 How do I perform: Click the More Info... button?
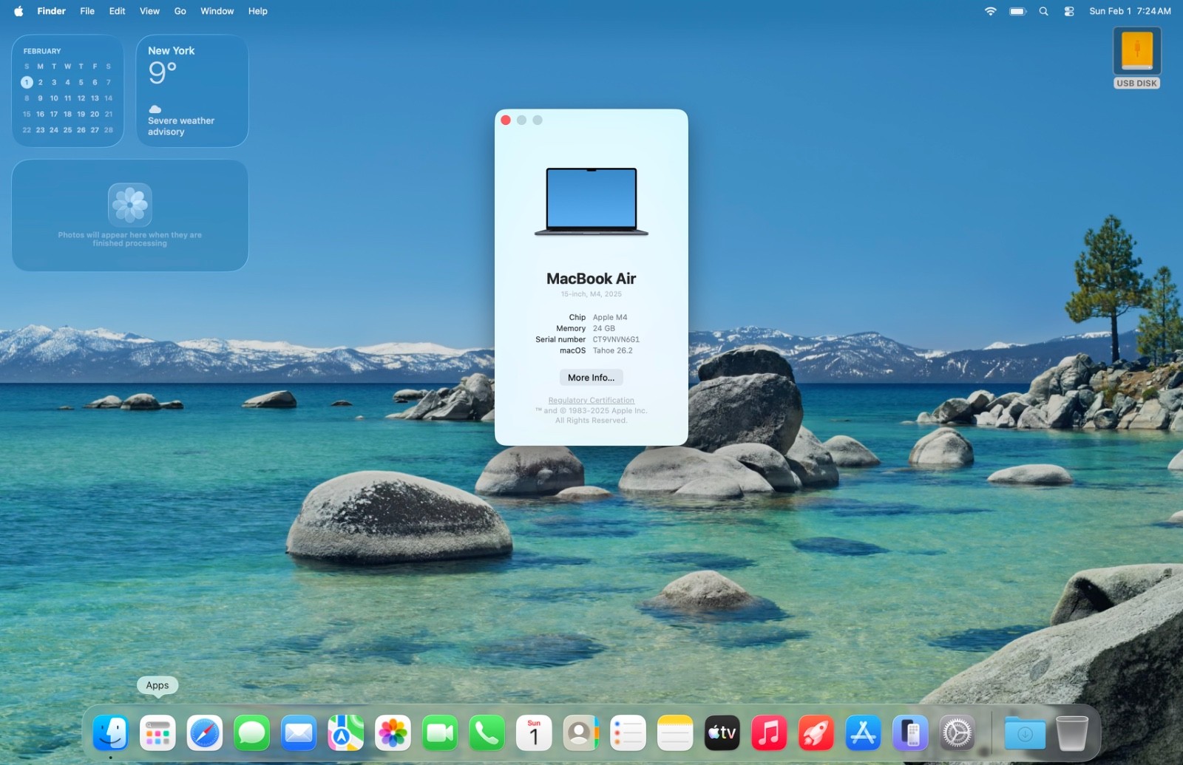[x=591, y=378]
